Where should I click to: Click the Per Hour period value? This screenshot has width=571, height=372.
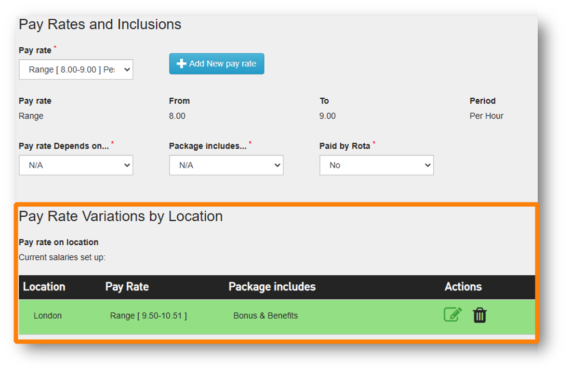(486, 116)
